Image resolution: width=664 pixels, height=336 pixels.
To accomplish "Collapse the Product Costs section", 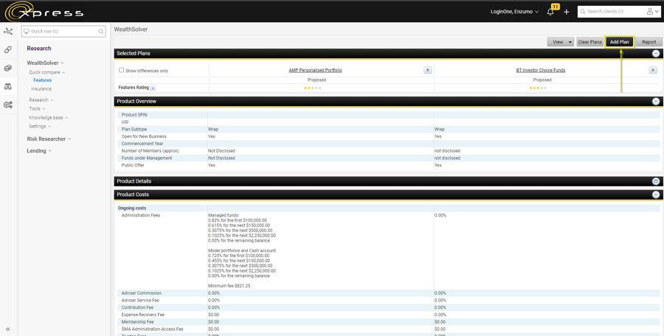I will tap(655, 195).
